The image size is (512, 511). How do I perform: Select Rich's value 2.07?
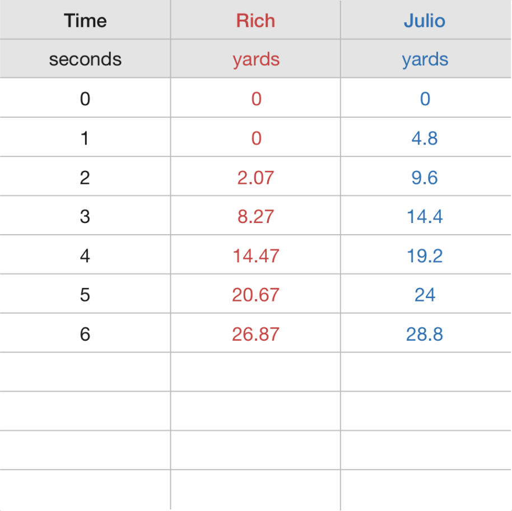click(255, 178)
